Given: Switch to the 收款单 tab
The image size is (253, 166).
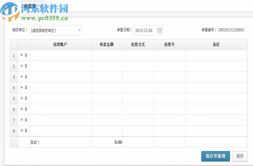Looking at the screenshot, I should pos(33,6).
